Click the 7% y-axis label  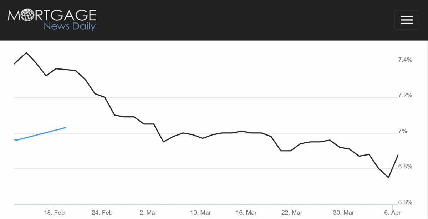[403, 131]
